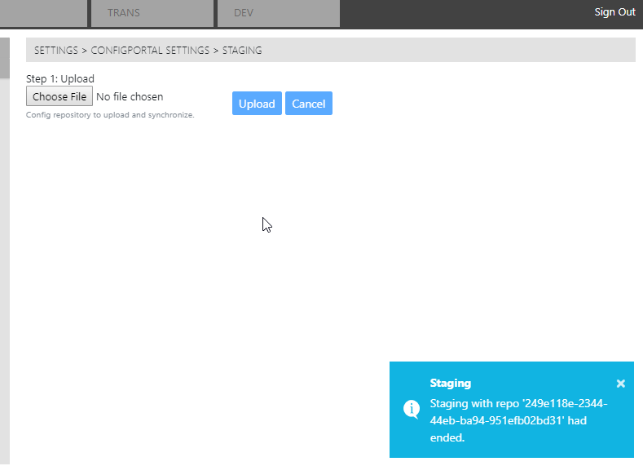This screenshot has height=466, width=643.
Task: Click the staging repo ended message text
Action: pyautogui.click(x=518, y=420)
